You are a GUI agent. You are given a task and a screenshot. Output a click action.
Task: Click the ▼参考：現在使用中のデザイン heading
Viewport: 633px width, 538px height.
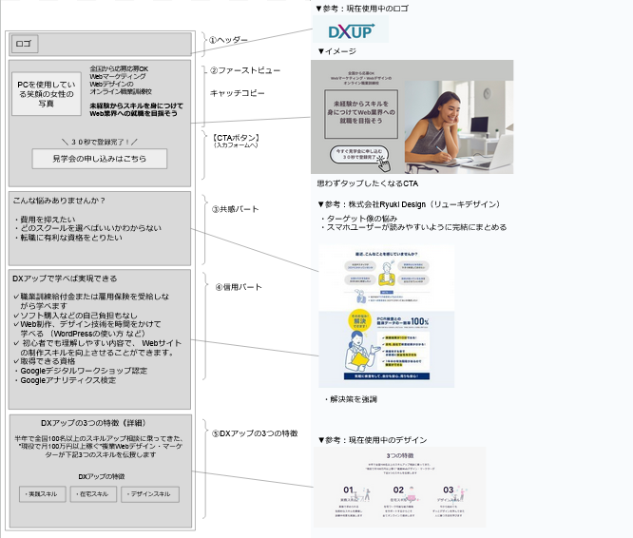point(372,440)
